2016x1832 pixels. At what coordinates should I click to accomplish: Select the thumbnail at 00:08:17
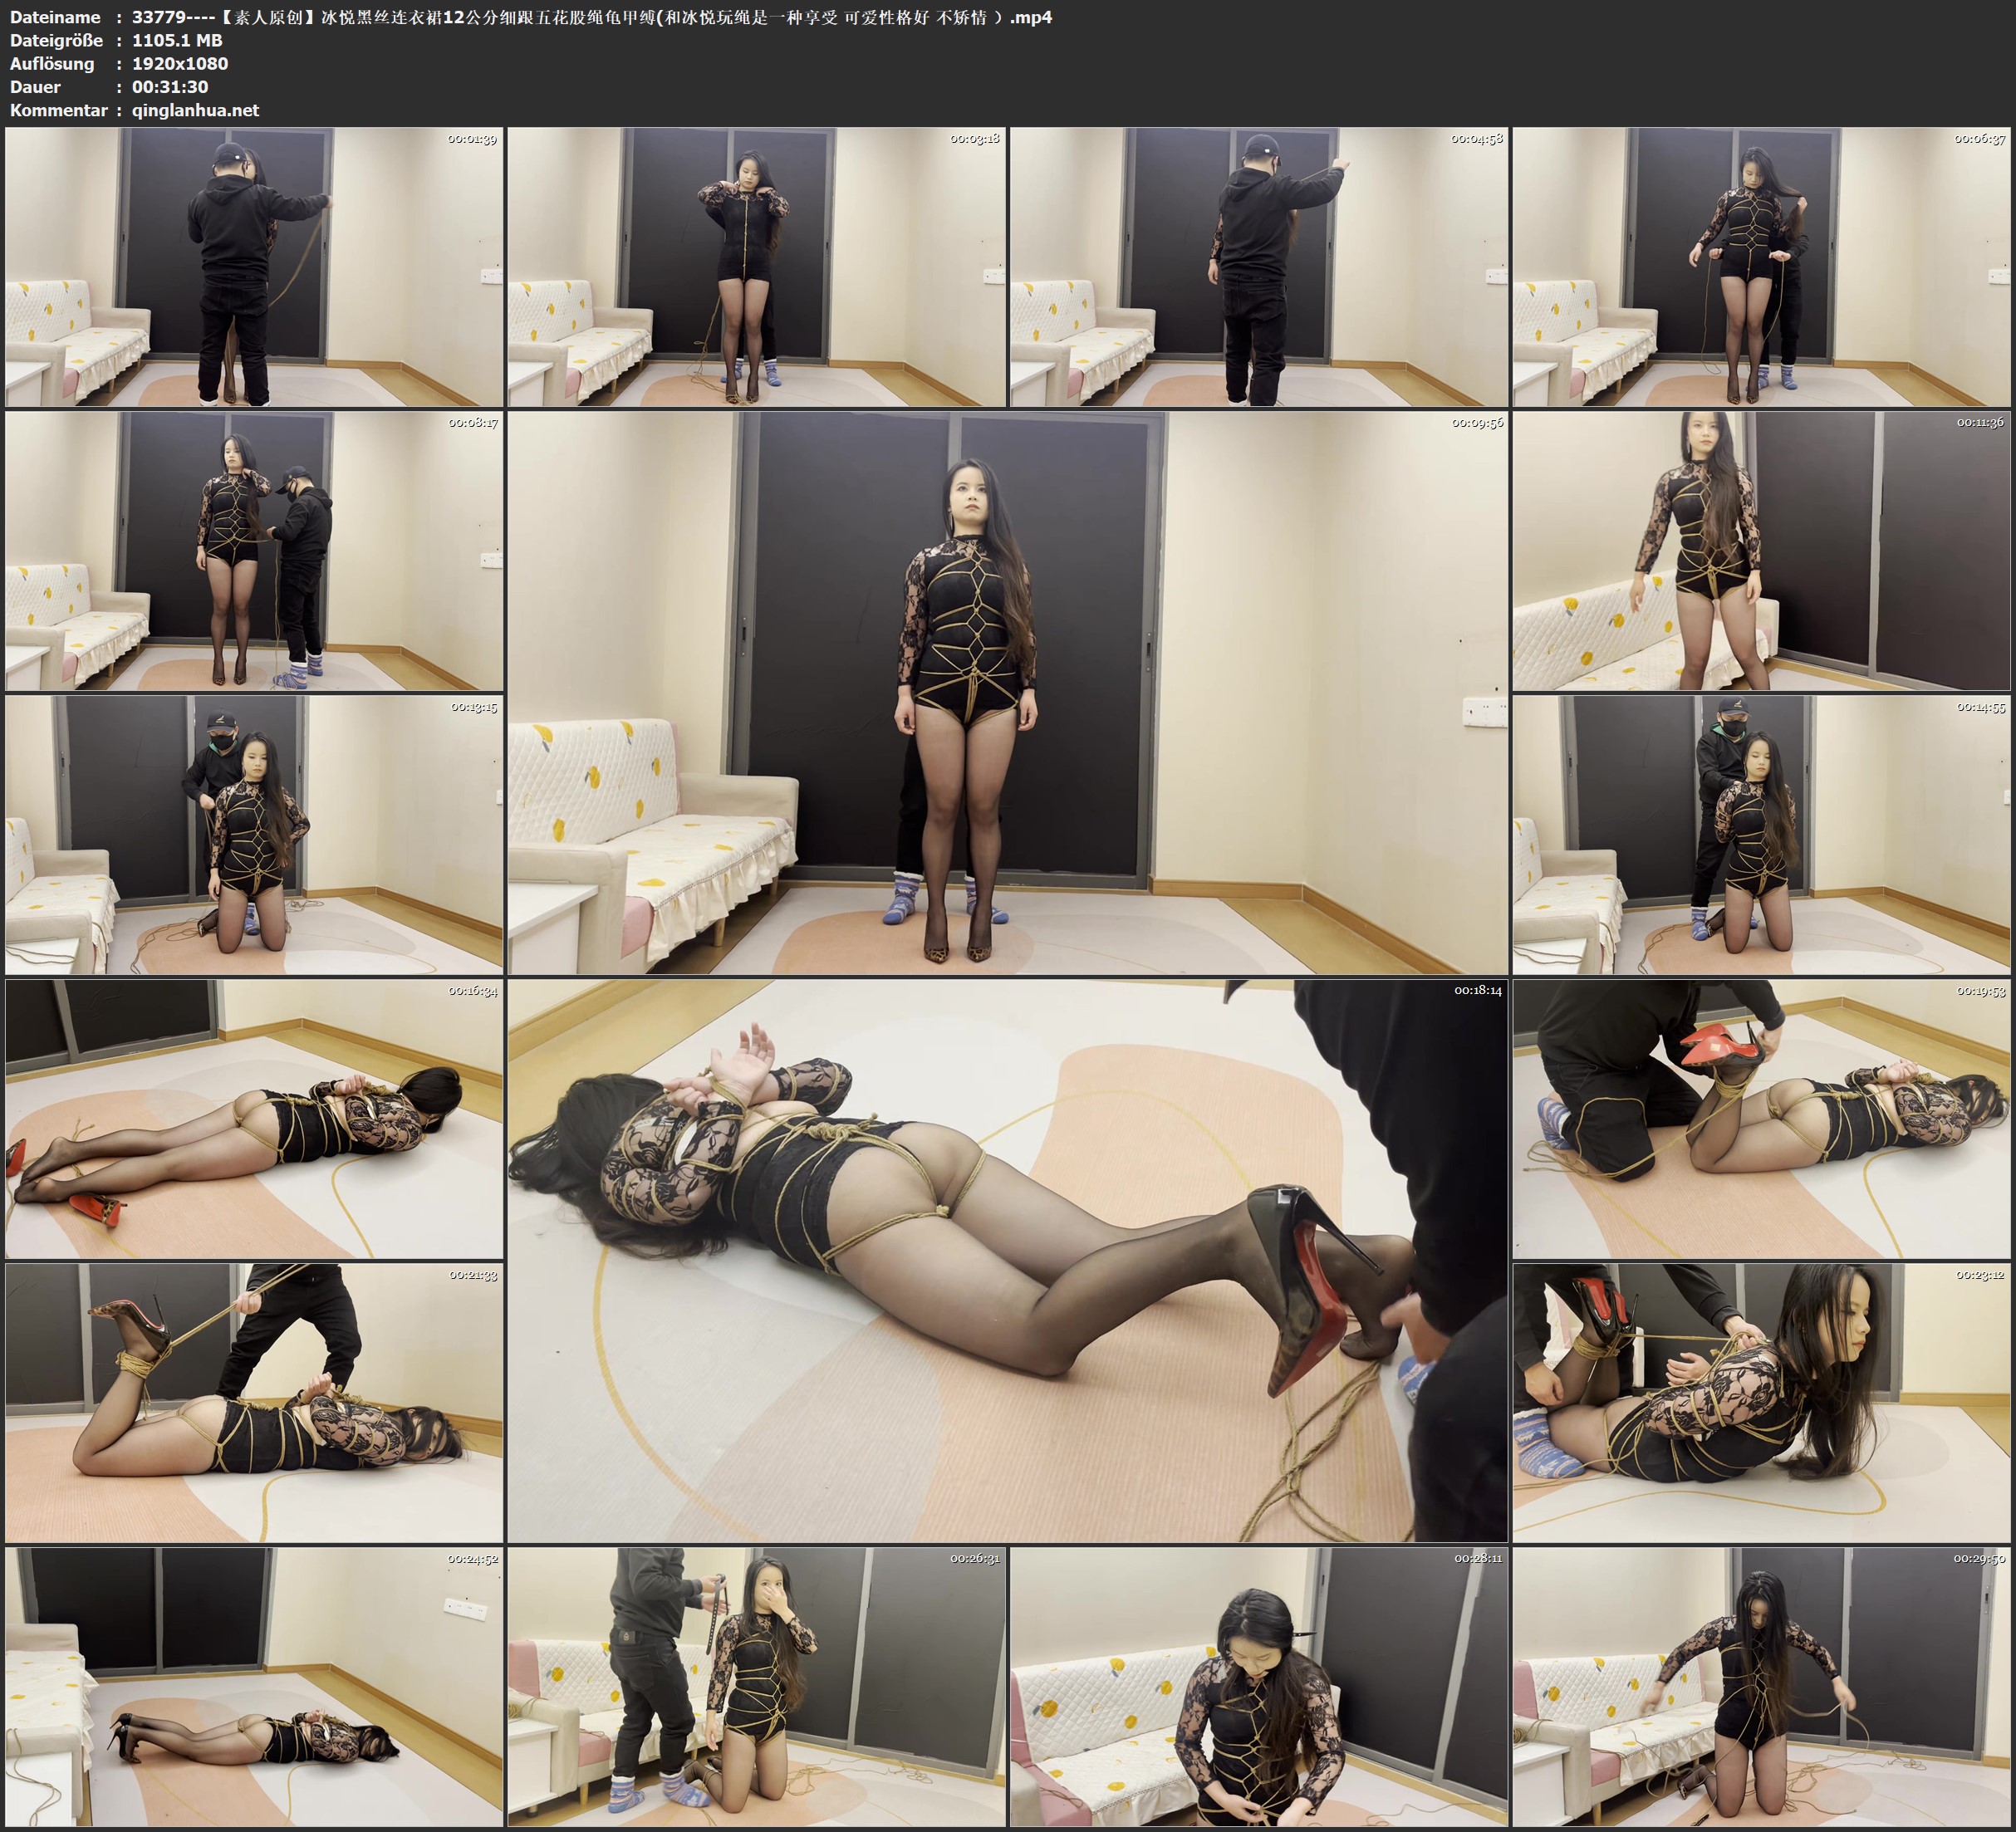pyautogui.click(x=254, y=551)
